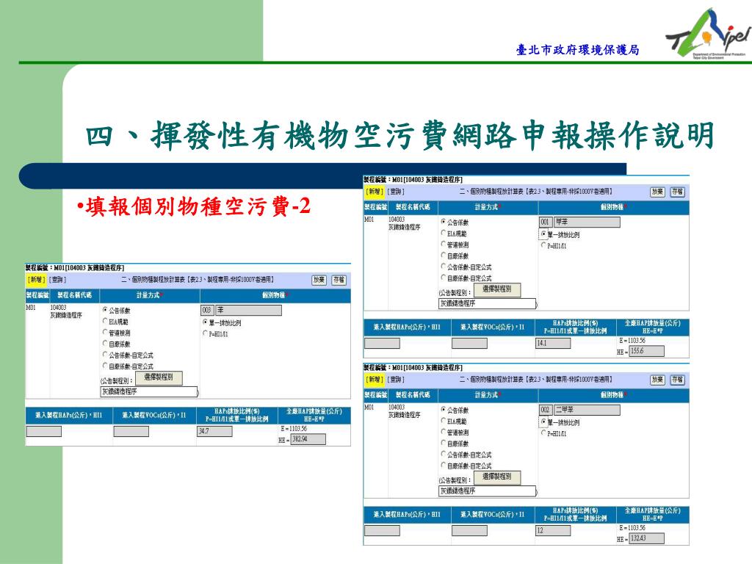This screenshot has height=564, width=752.
Task: Click species name field showing 苯
Action: [248, 311]
